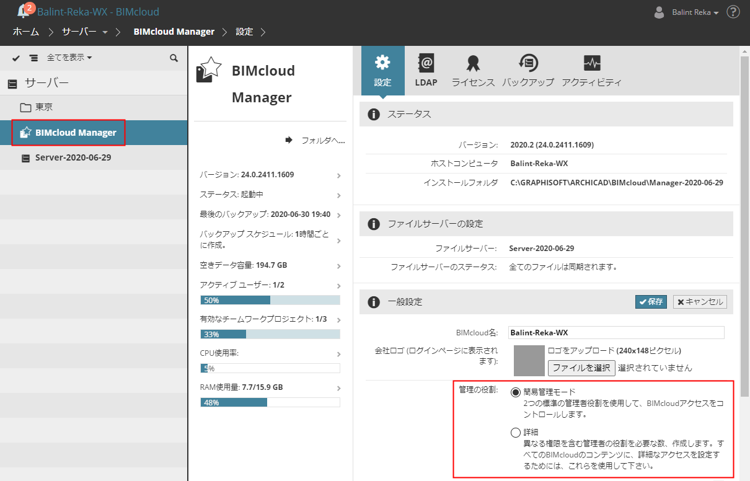
Task: Click the 保存 save button
Action: click(x=651, y=302)
